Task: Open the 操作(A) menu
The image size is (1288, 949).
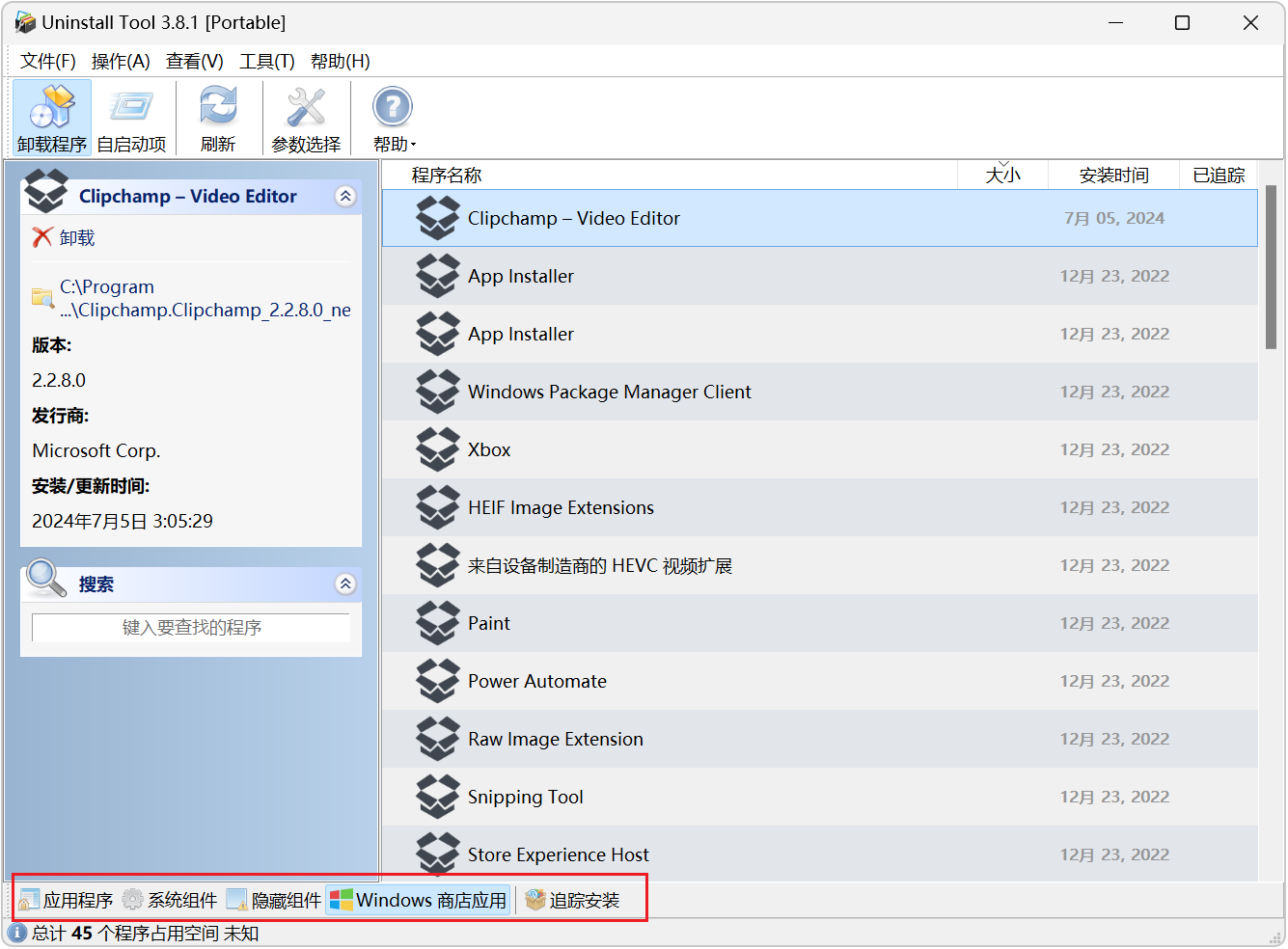Action: (x=121, y=62)
